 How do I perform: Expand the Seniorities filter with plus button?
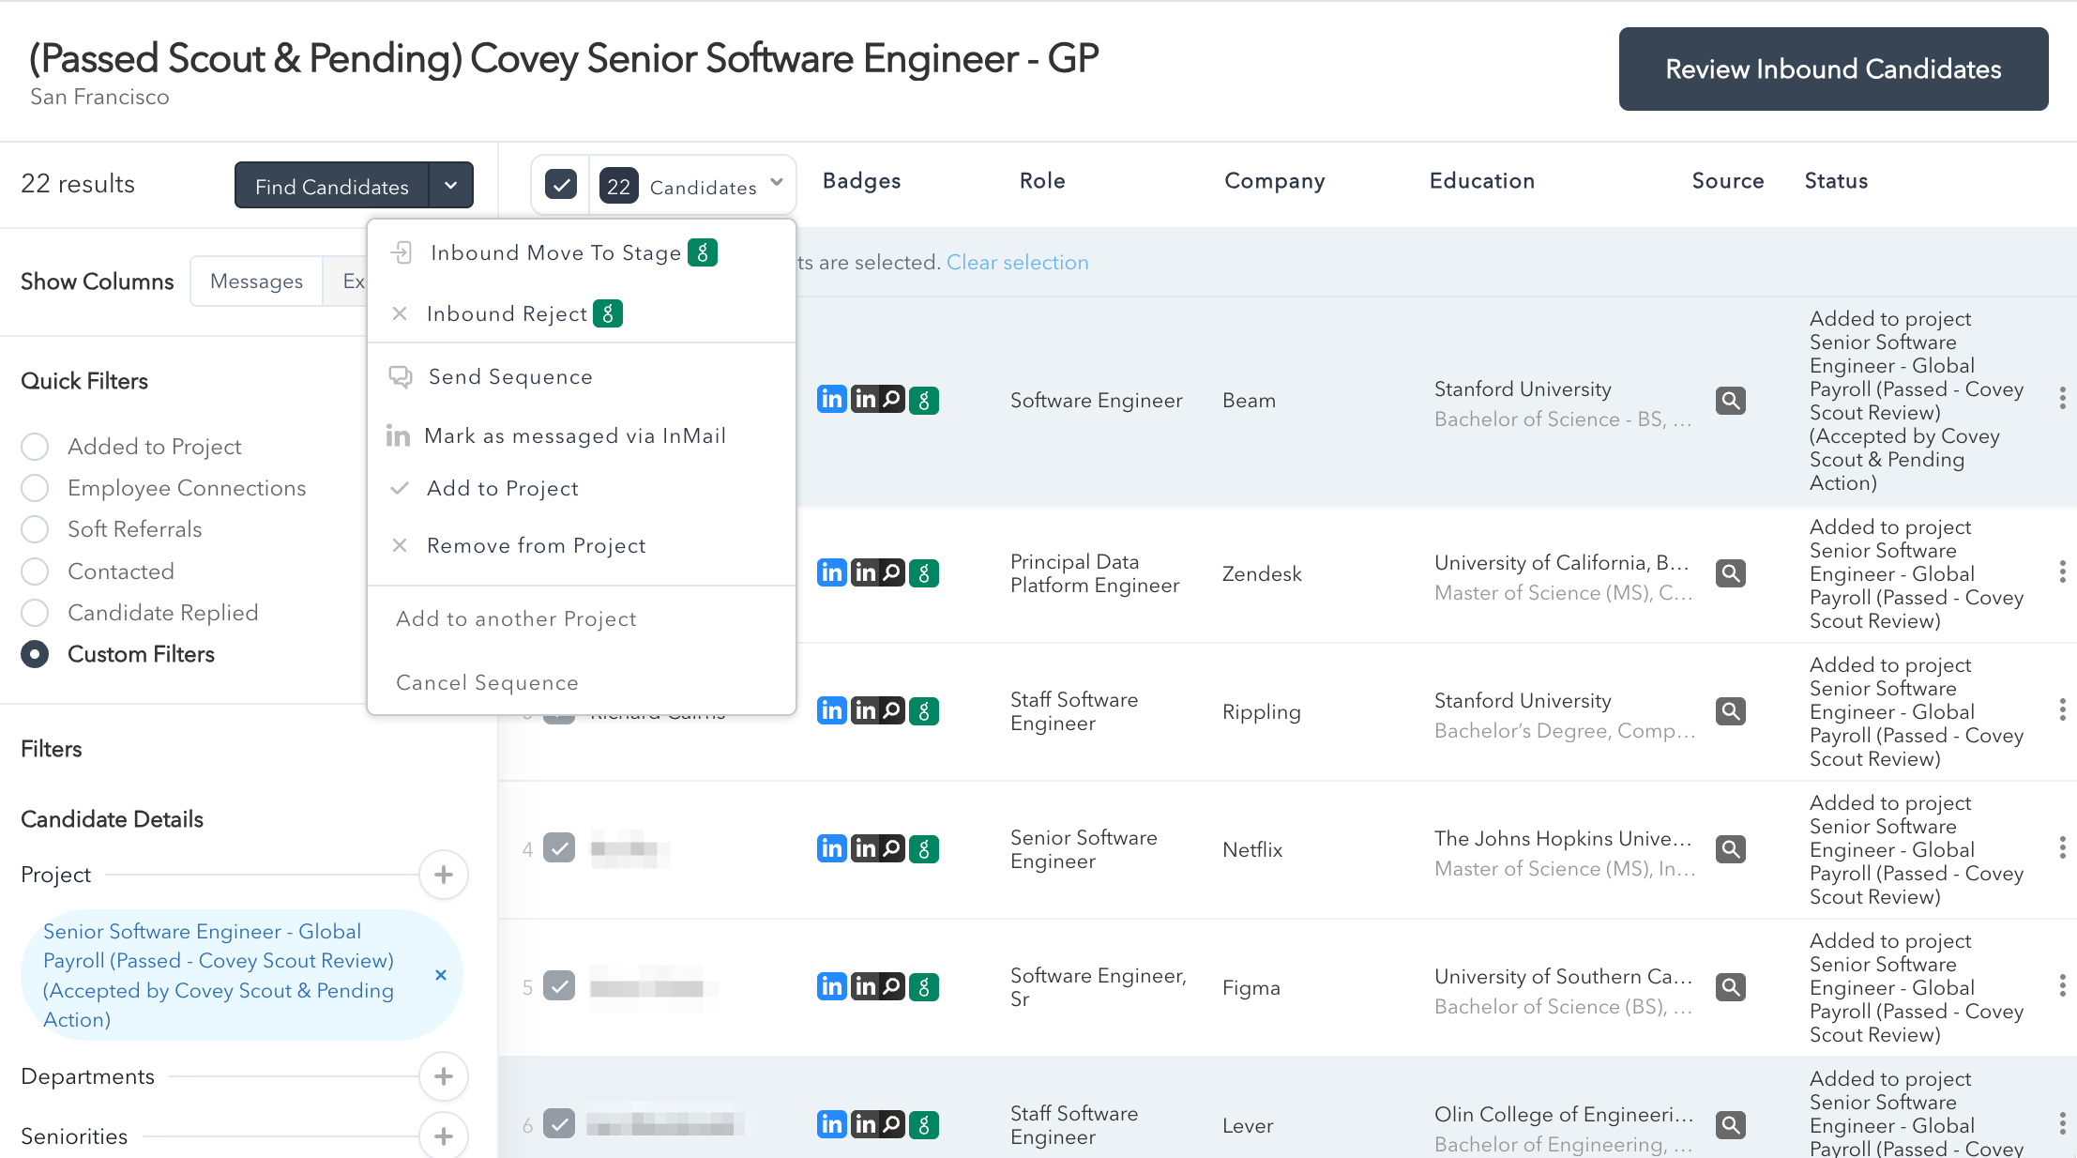tap(444, 1135)
